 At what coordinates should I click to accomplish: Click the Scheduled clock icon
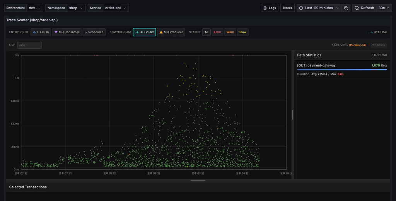pos(86,32)
